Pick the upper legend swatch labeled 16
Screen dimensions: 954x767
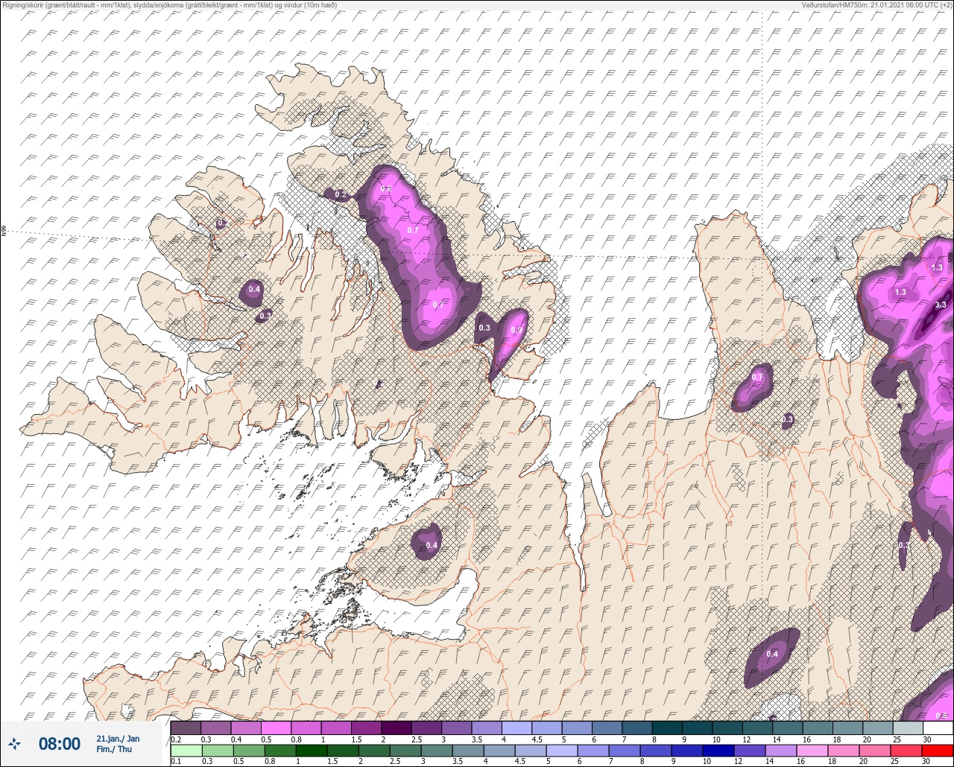[x=818, y=728]
